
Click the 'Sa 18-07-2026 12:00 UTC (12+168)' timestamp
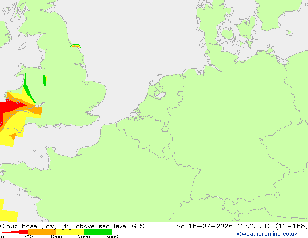[x=242, y=226]
